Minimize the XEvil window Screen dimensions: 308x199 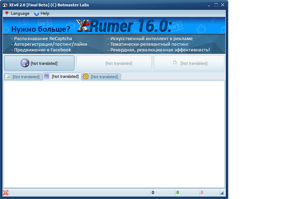click(x=209, y=5)
